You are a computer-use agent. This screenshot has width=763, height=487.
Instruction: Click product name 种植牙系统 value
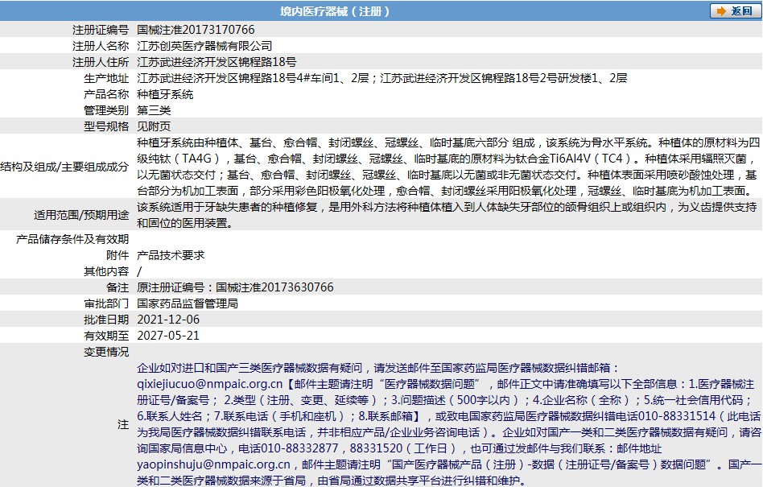165,94
